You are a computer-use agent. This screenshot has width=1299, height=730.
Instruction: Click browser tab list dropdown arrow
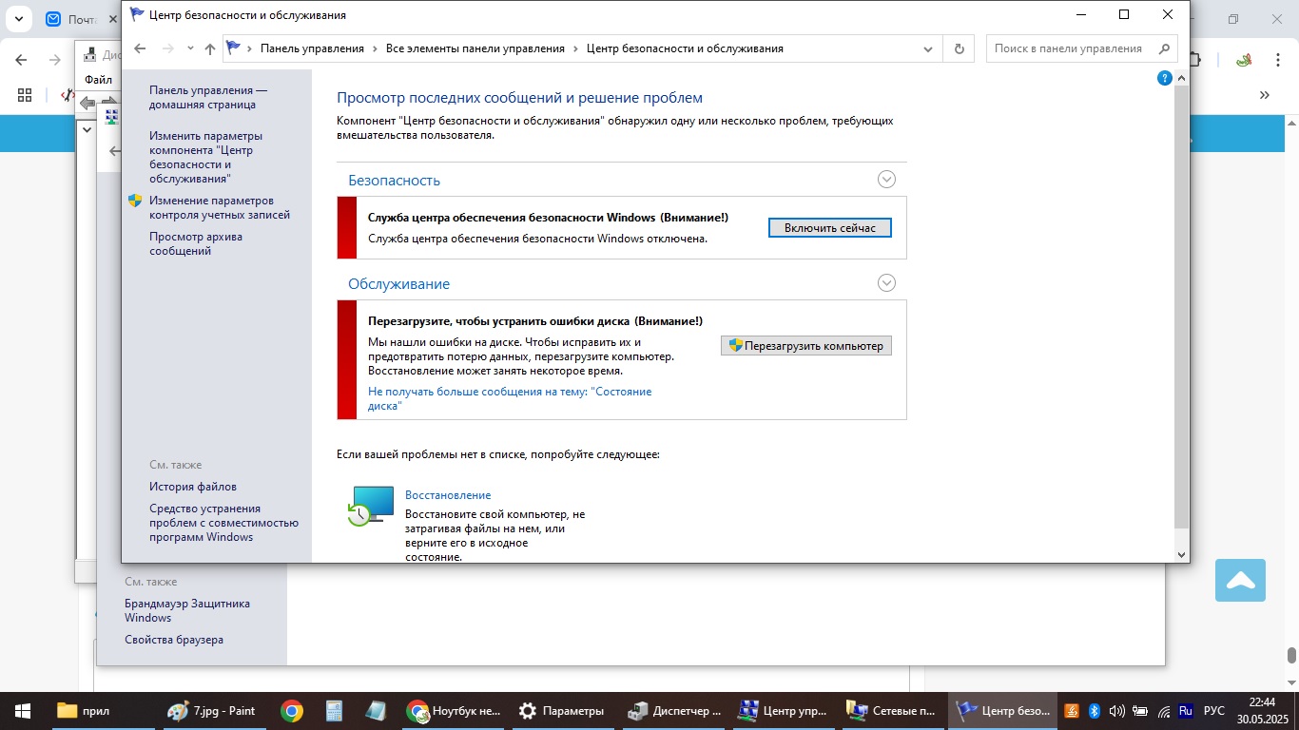tap(17, 19)
